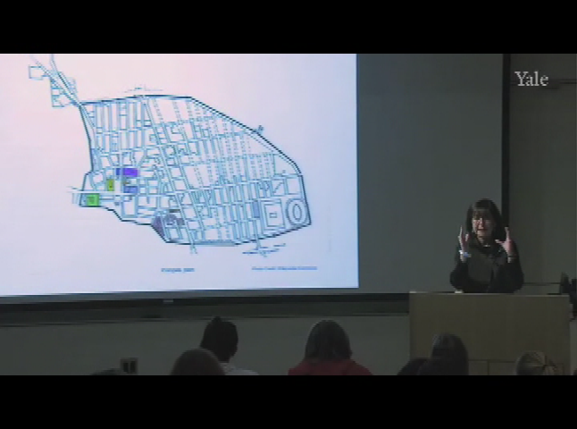
Task: Click the lecturer's raised left hand
Action: [506, 240]
